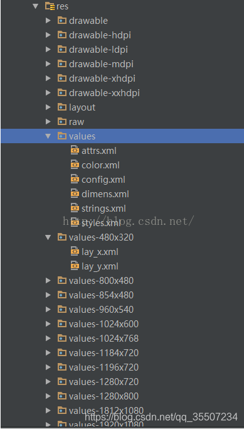This screenshot has height=429, width=244.
Task: Click the res folder icon
Action: coord(50,6)
